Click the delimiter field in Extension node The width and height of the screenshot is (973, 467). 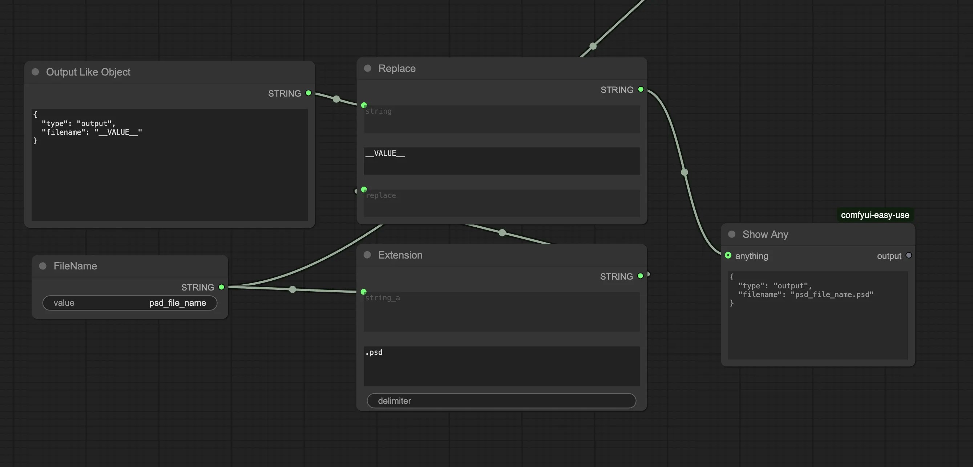point(501,401)
